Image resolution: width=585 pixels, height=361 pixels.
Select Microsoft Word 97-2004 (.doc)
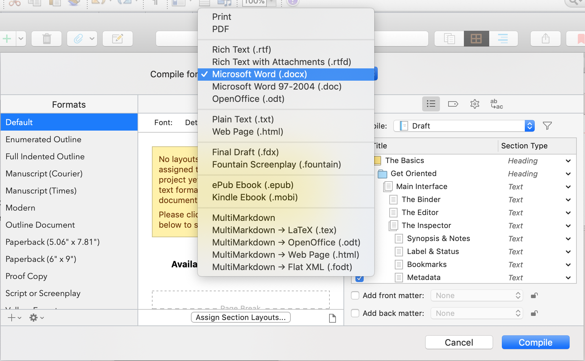click(x=286, y=86)
